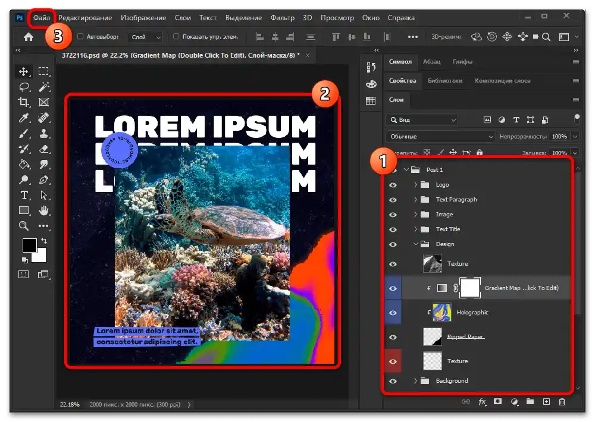
Task: Select the Gradient Map layer mask thumbnail
Action: coord(469,288)
